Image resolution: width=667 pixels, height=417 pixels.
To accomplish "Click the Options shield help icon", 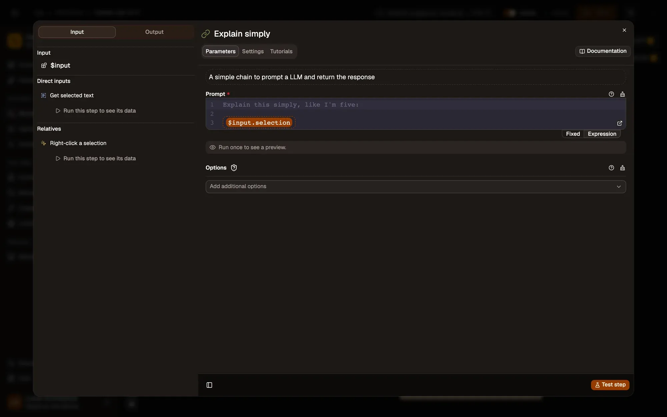I will click(x=234, y=168).
